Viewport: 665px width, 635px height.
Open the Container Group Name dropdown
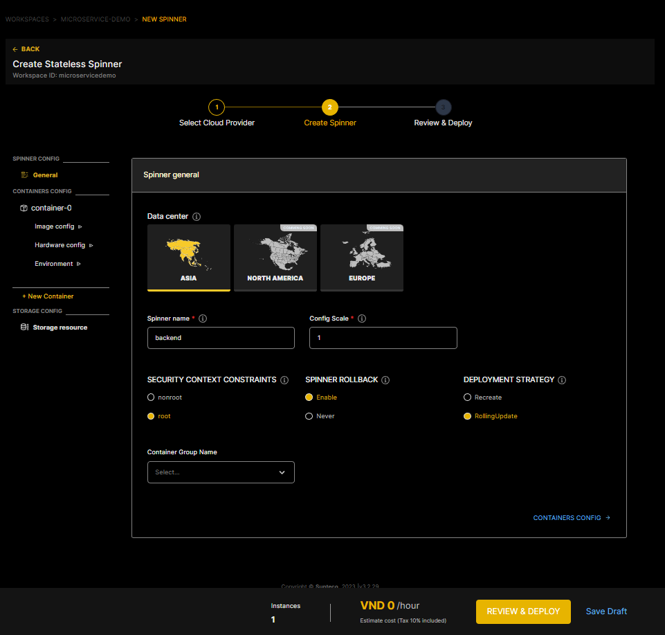pyautogui.click(x=221, y=472)
